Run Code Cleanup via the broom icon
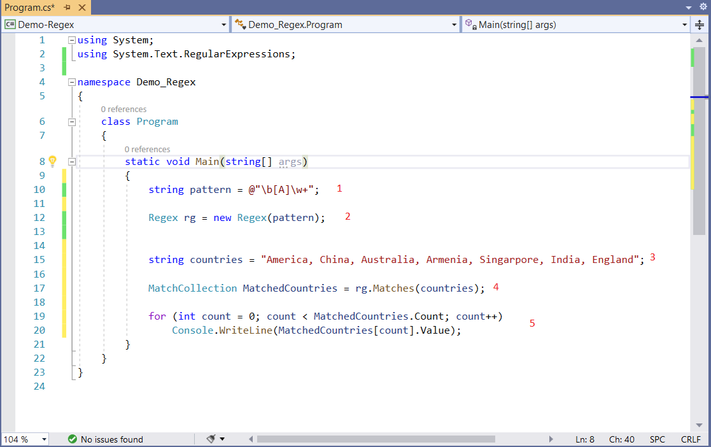This screenshot has width=711, height=447. [210, 439]
